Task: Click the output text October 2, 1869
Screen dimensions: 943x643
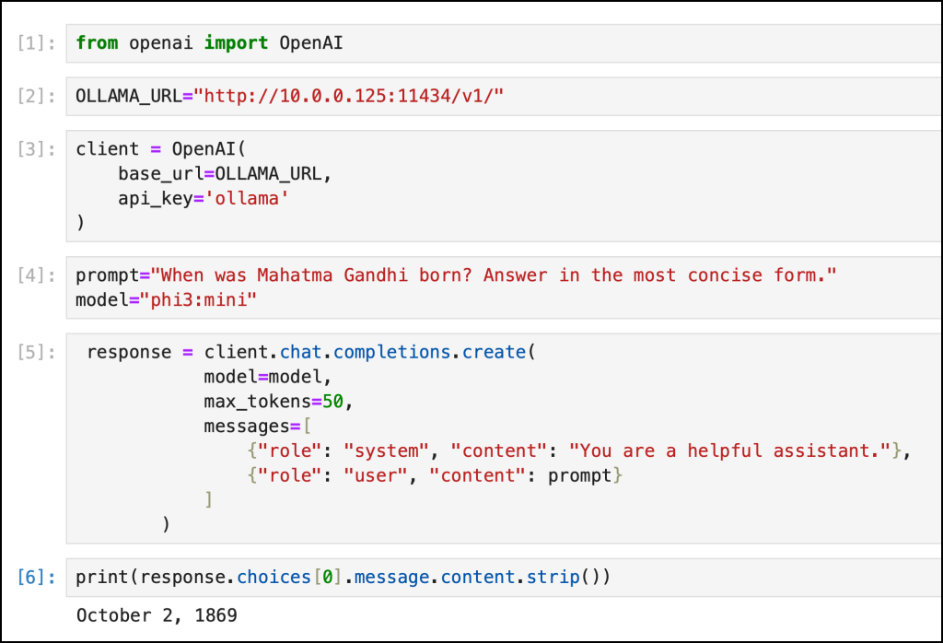Action: (x=157, y=616)
